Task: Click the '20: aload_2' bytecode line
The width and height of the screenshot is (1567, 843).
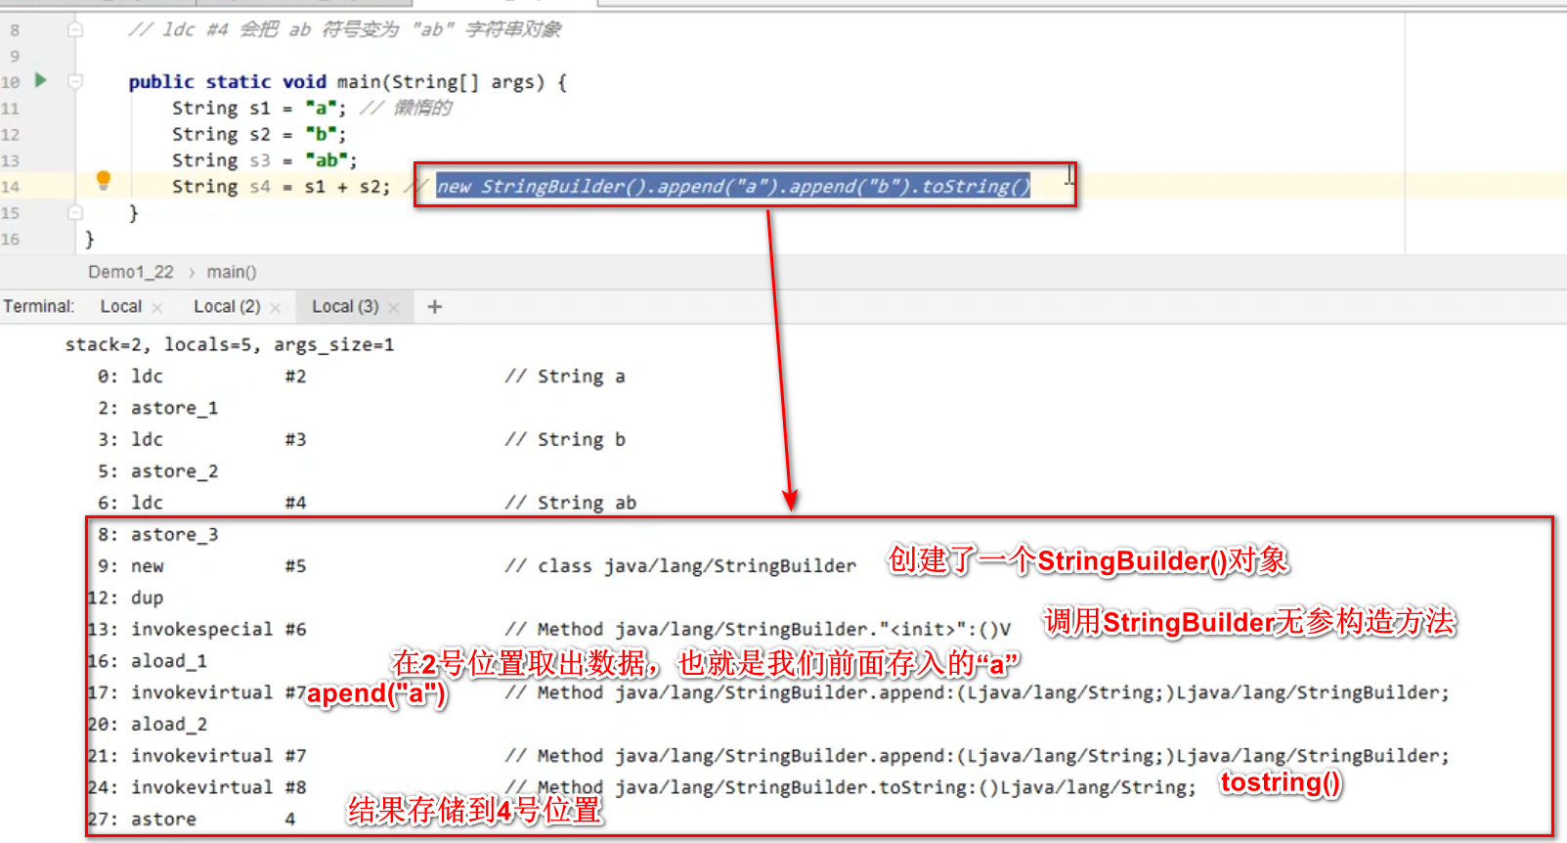Action: (147, 725)
